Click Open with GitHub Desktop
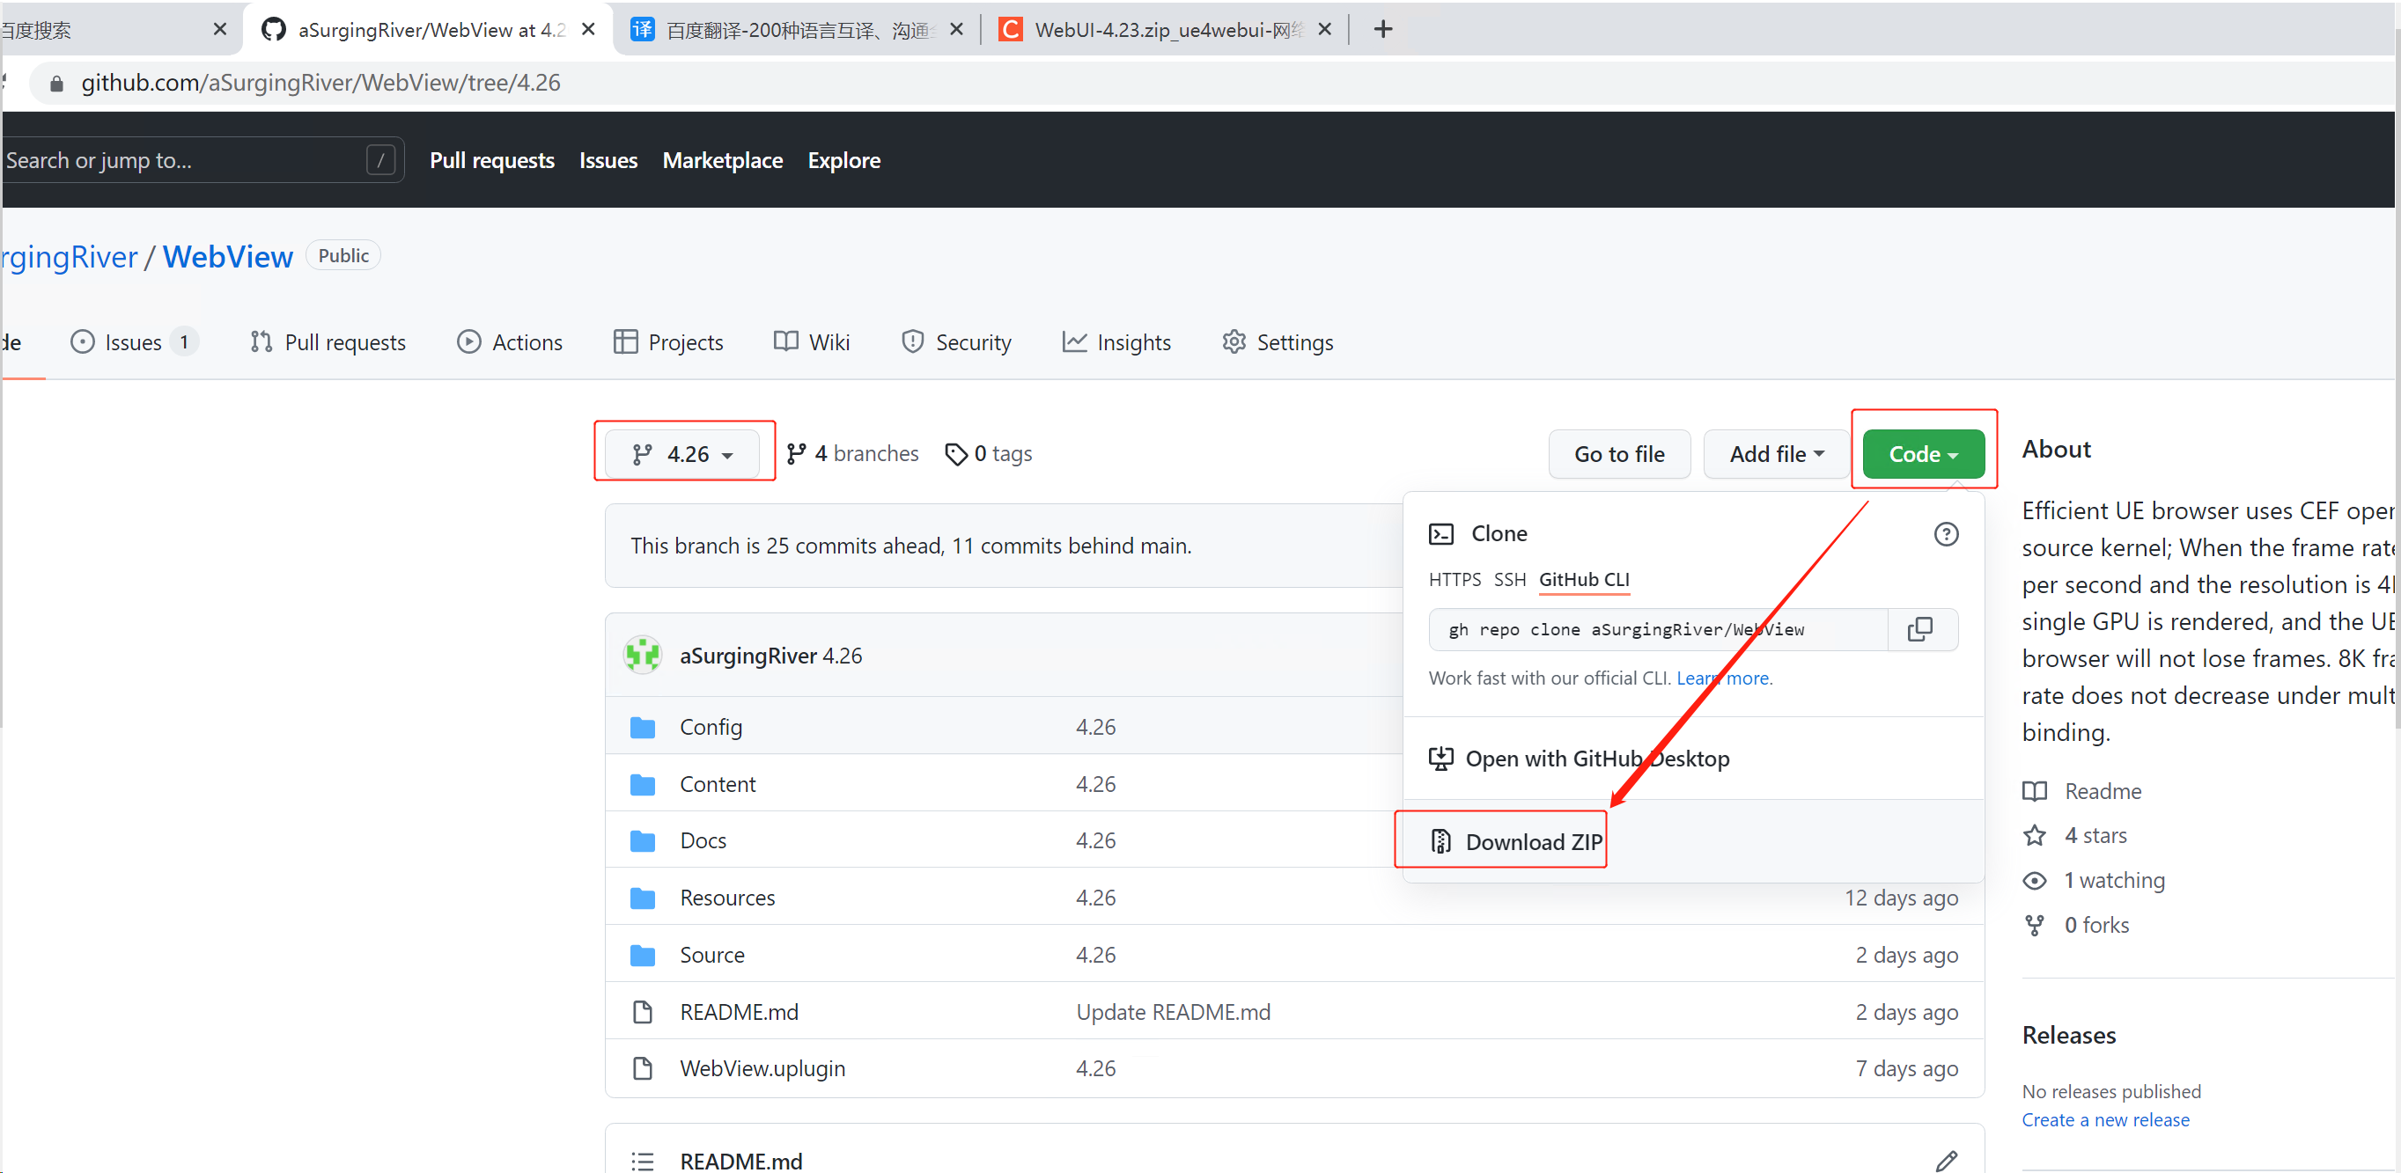The width and height of the screenshot is (2401, 1173). coord(1579,759)
